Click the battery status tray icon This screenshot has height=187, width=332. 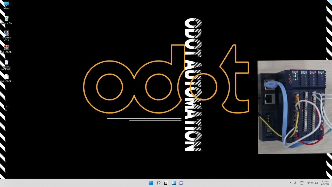pyautogui.click(x=316, y=183)
